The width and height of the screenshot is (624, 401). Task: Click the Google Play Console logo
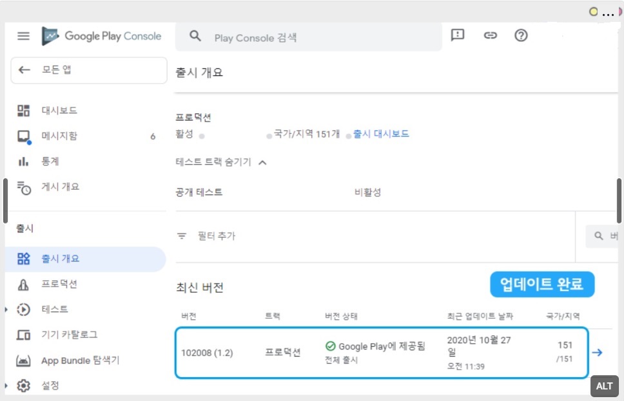tap(101, 36)
